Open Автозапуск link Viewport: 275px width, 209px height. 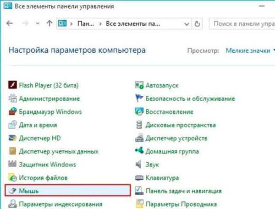click(162, 85)
